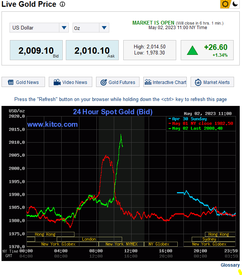Screen dimensions: 242x275
Task: Click the +26.60 price change value
Action: 216,47
